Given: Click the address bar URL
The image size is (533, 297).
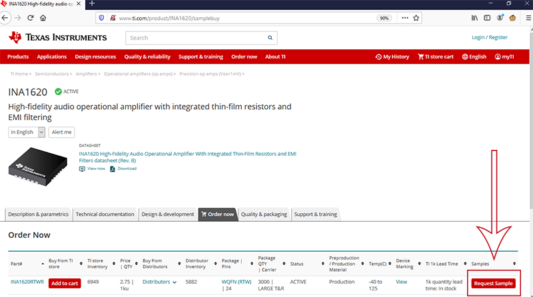Looking at the screenshot, I should click(x=169, y=19).
